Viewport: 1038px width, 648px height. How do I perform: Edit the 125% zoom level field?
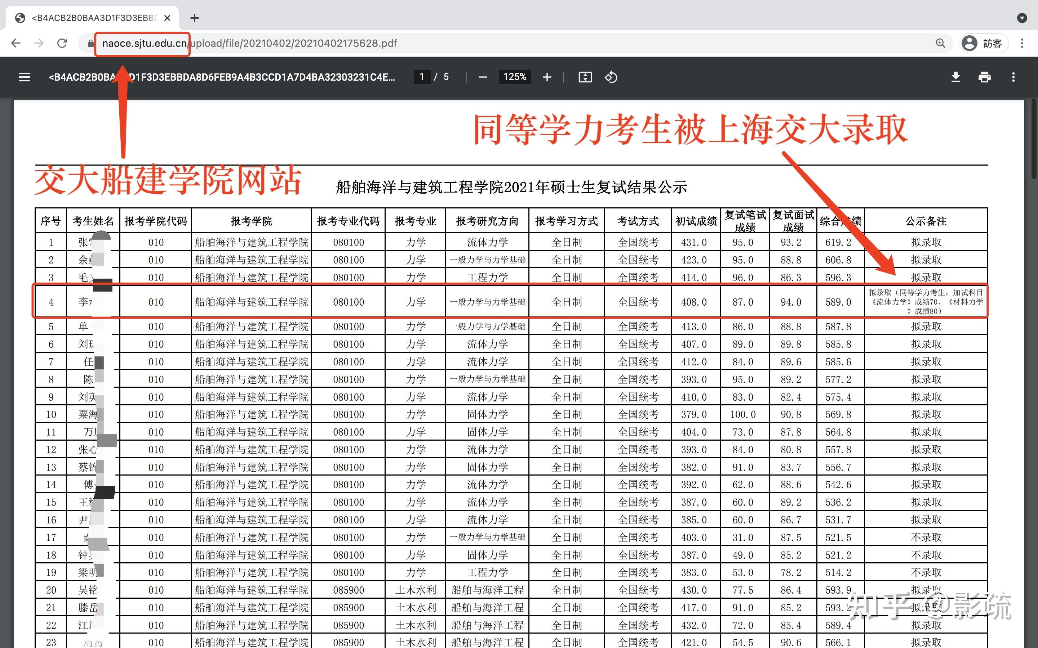pos(515,77)
